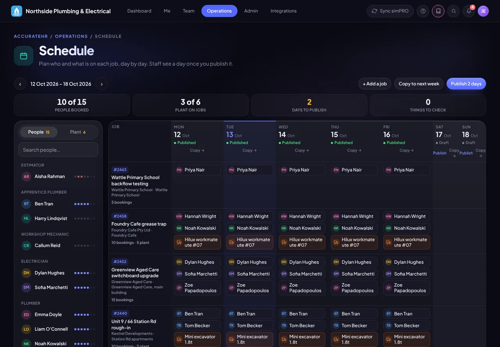Open job #2452 tag
Screen dimensions: 500x347
click(120, 262)
